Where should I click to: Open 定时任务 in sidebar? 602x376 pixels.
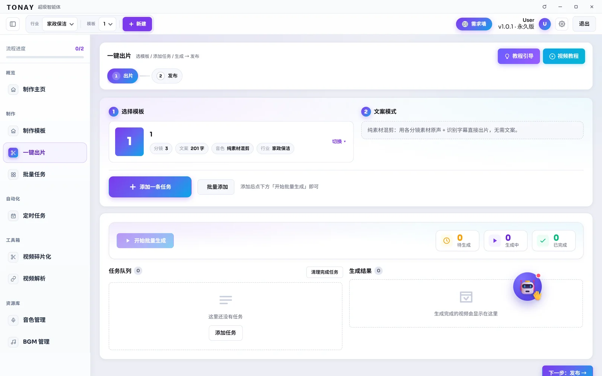pyautogui.click(x=45, y=216)
